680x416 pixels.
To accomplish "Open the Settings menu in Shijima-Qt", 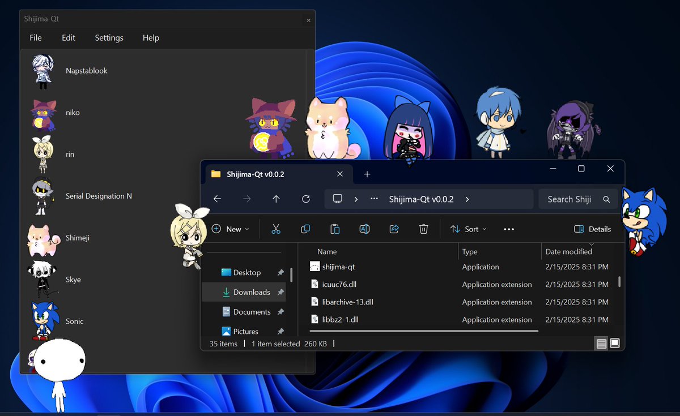I will 109,38.
